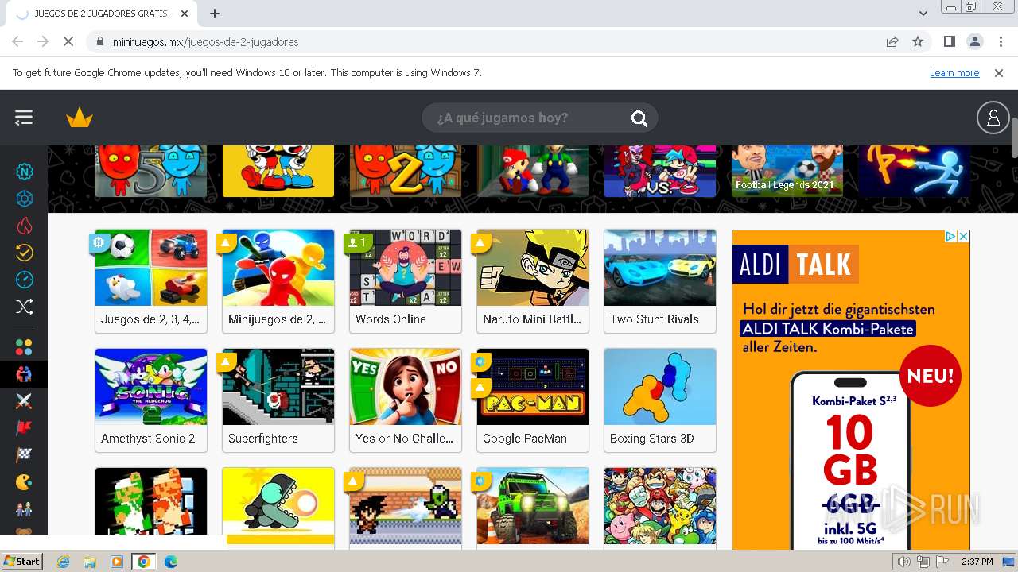
Task: Open the user profile icon
Action: [x=993, y=118]
